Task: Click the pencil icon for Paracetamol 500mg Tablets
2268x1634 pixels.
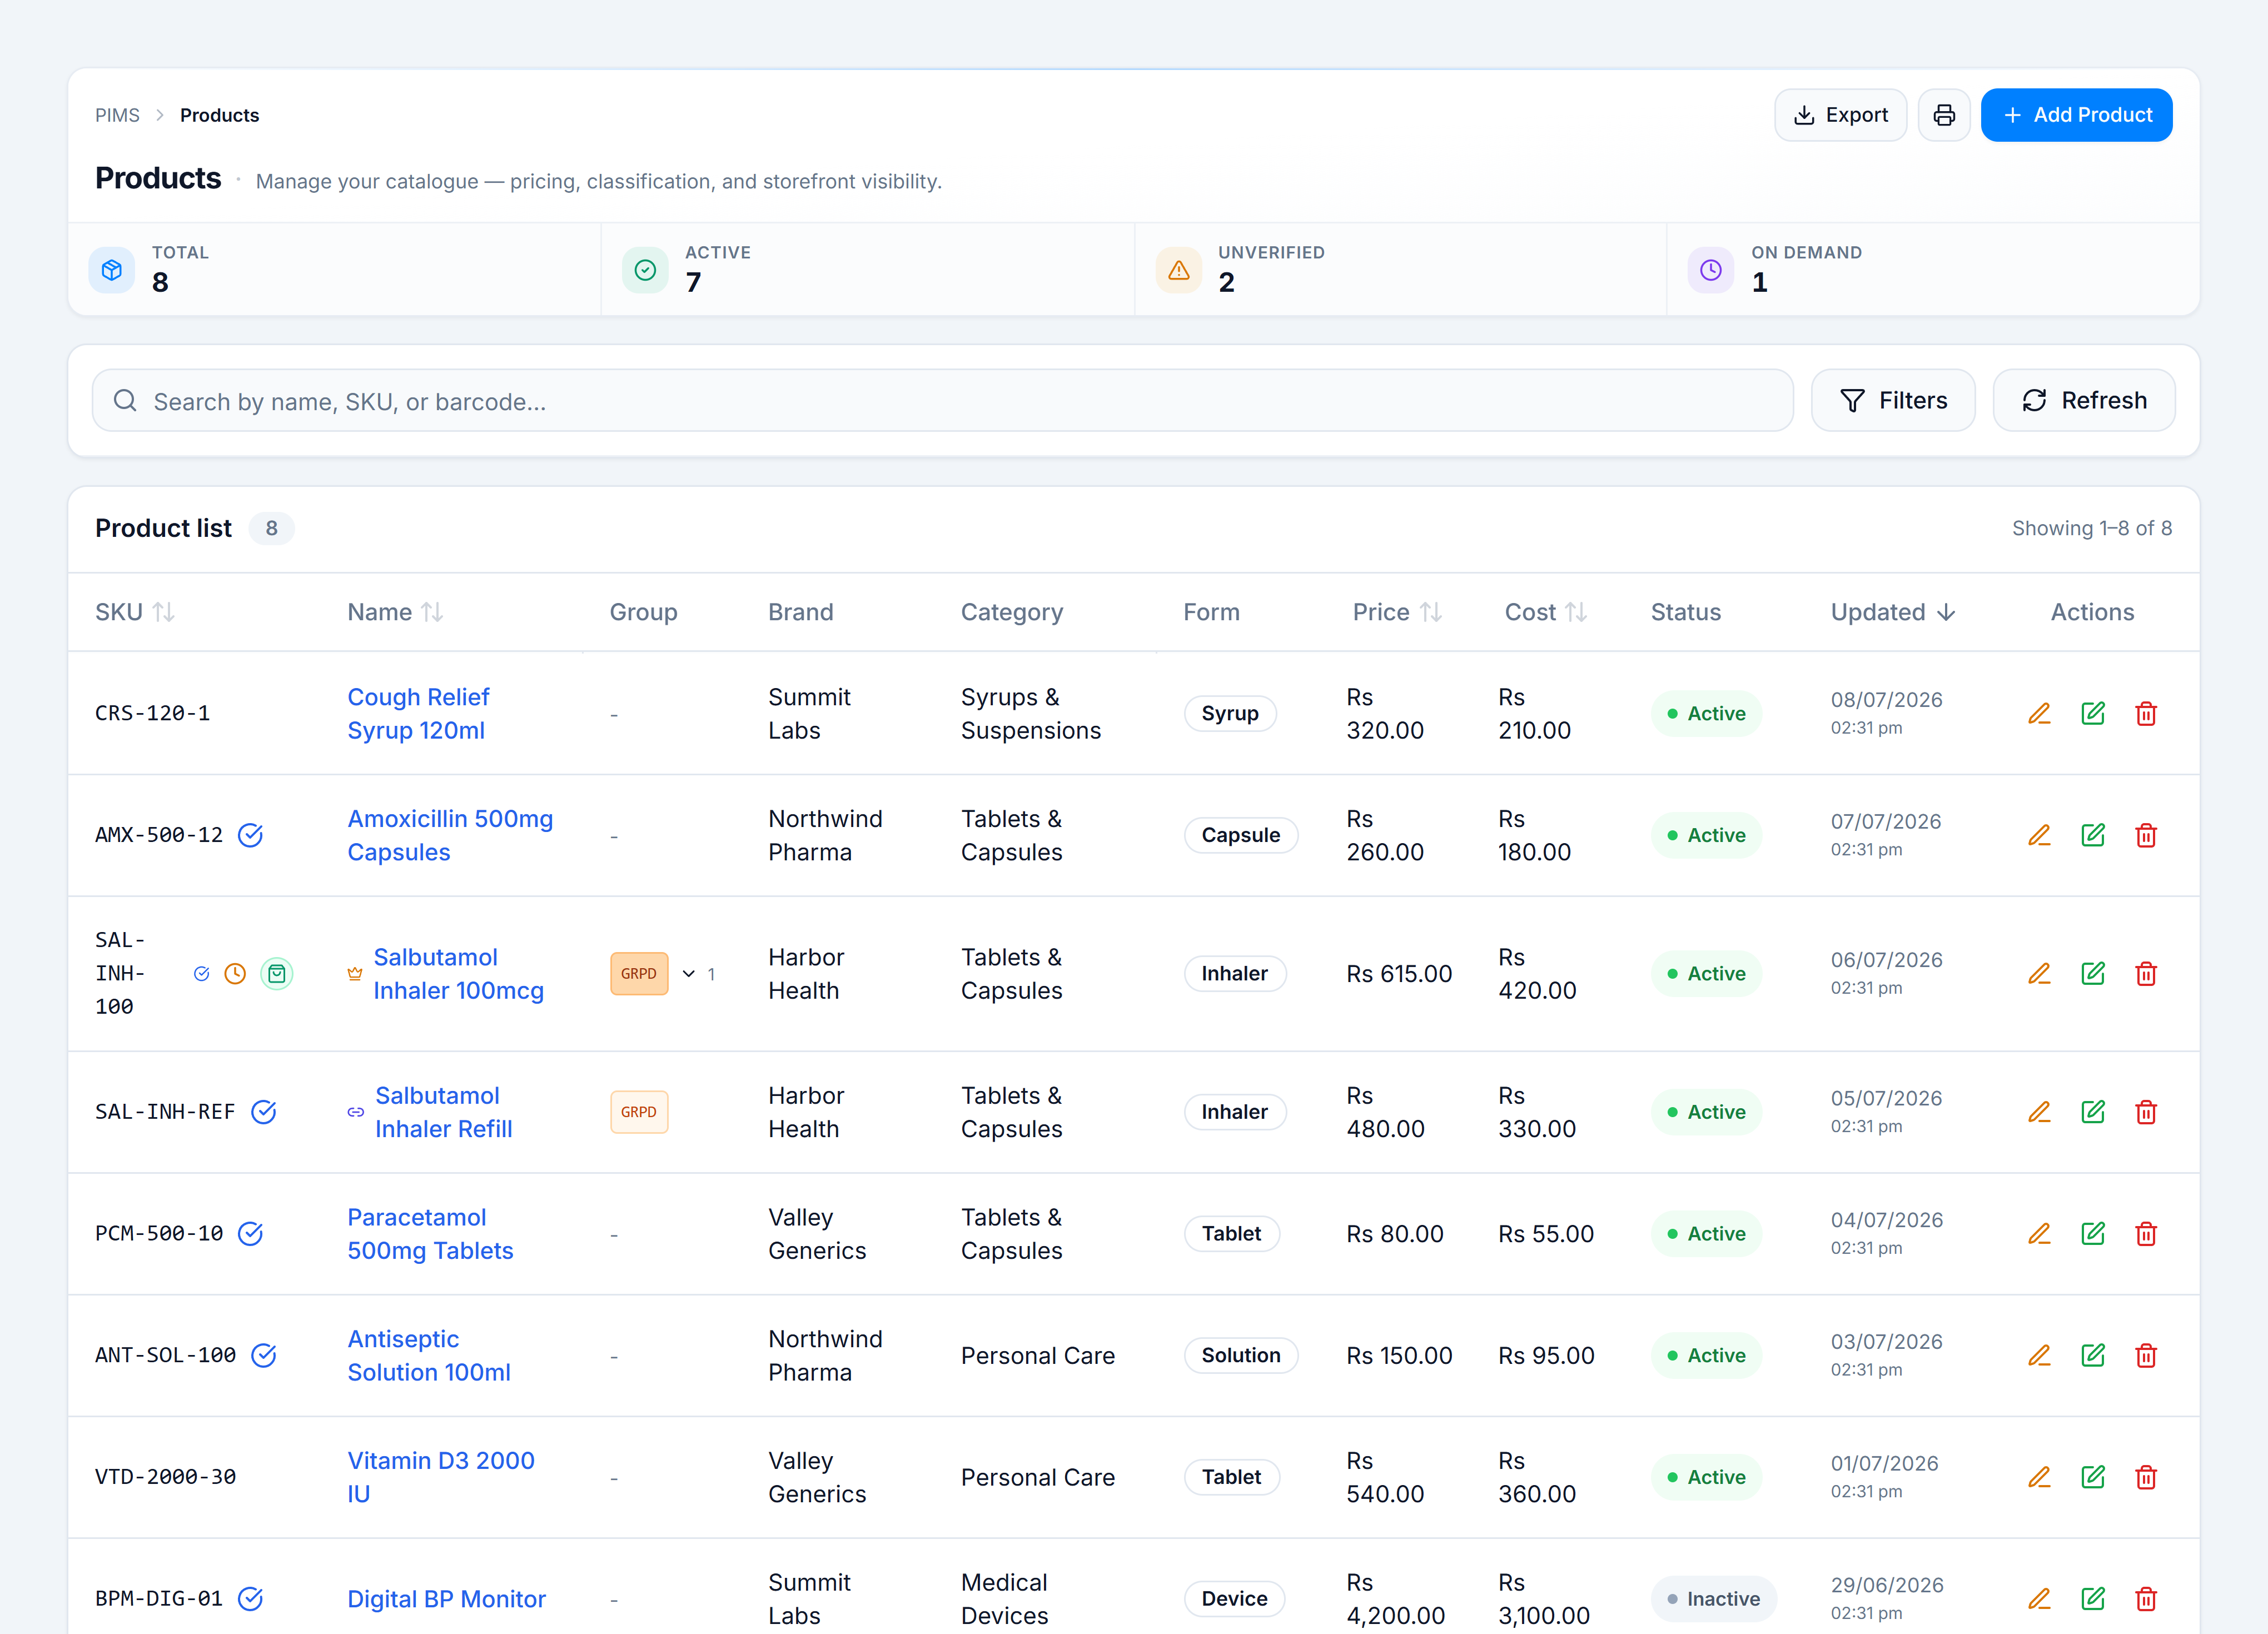Action: [x=2039, y=1233]
